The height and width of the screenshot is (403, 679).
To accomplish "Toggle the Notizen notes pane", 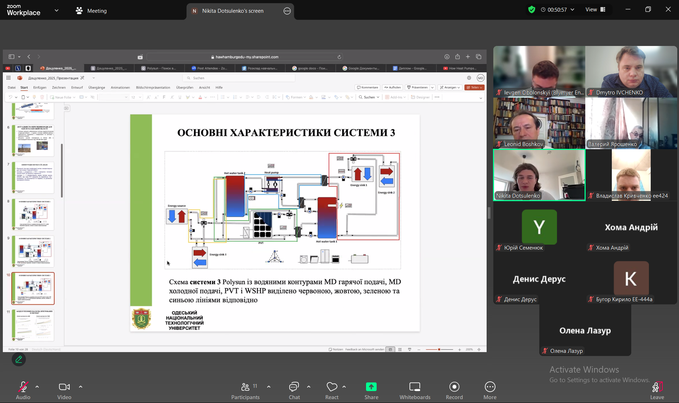I will [336, 349].
